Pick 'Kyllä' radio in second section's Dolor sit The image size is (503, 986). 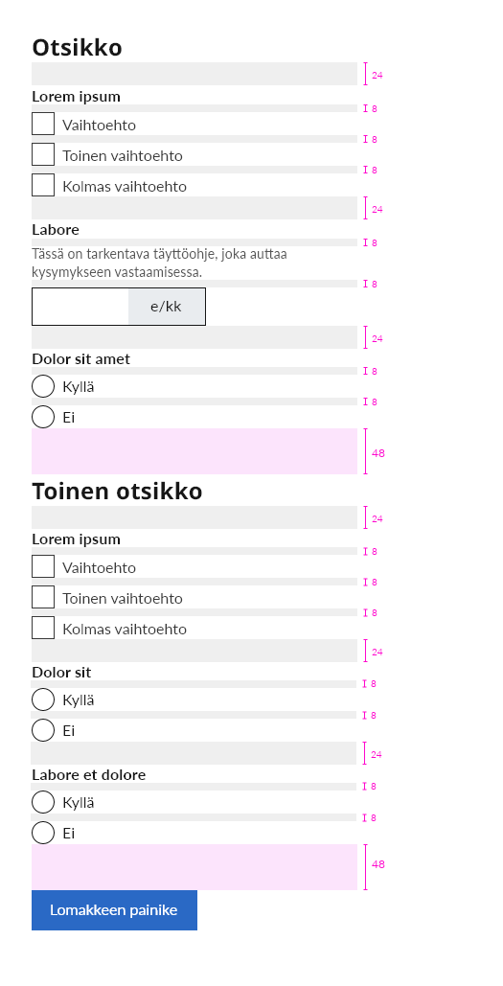click(x=43, y=699)
